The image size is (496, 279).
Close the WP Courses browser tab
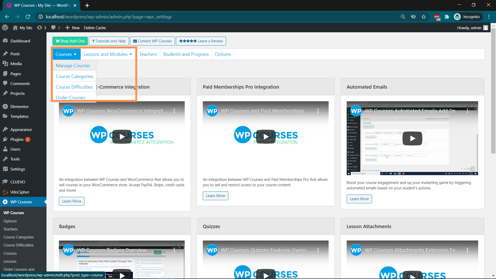75,5
